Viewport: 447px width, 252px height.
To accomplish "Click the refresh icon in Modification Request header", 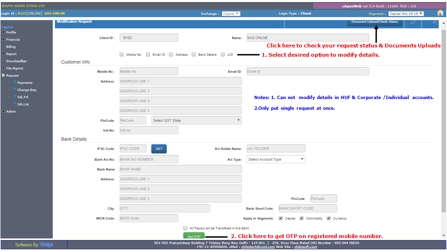I will tap(413, 22).
